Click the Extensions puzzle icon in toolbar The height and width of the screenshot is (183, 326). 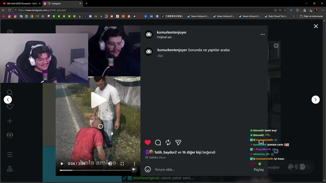(x=297, y=10)
